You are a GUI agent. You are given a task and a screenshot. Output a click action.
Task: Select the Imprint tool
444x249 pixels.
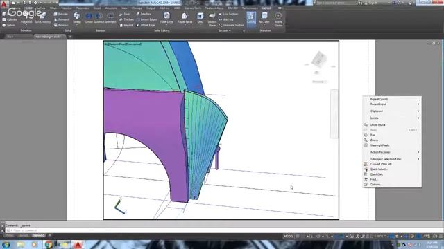tap(126, 25)
